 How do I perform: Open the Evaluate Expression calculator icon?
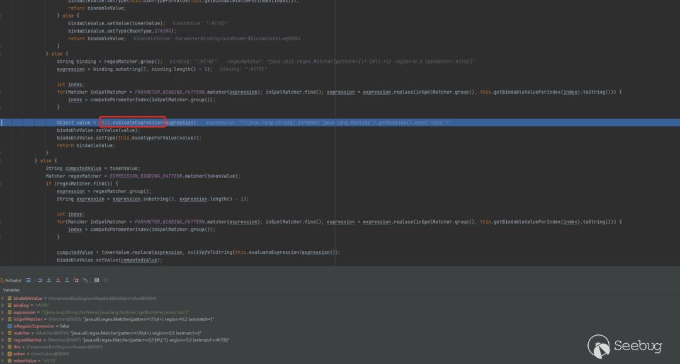96,280
